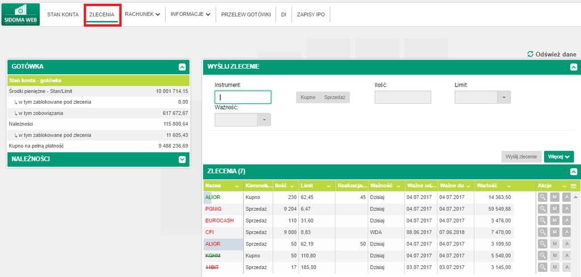Open the STAN KONTA tab
The width and height of the screenshot is (581, 277).
[63, 14]
